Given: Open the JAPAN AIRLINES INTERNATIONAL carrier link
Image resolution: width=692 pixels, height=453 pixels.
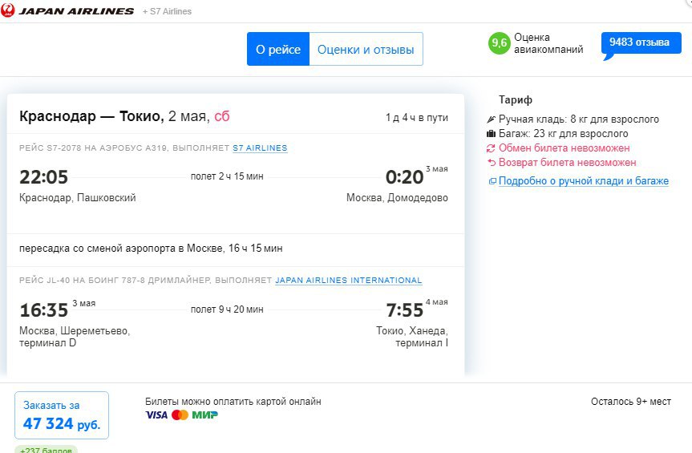Looking at the screenshot, I should tap(349, 281).
